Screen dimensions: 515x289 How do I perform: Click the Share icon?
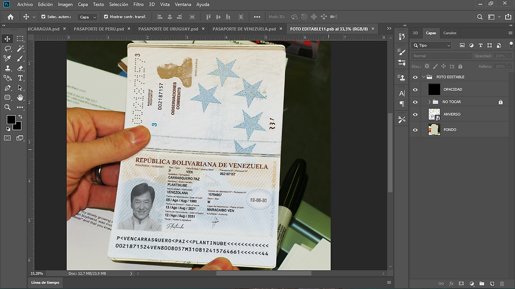(508, 17)
